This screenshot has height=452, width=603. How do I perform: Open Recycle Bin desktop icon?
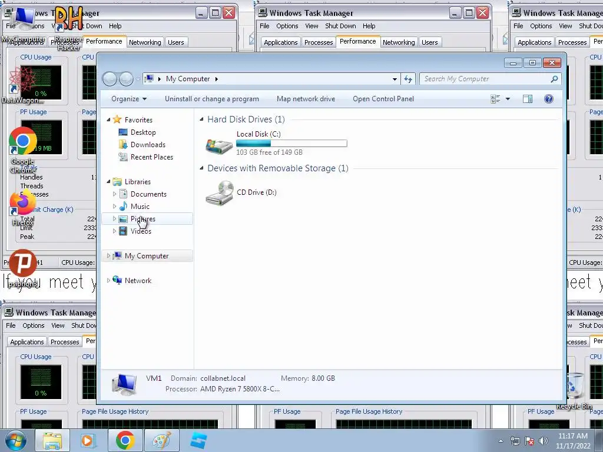pos(574,391)
